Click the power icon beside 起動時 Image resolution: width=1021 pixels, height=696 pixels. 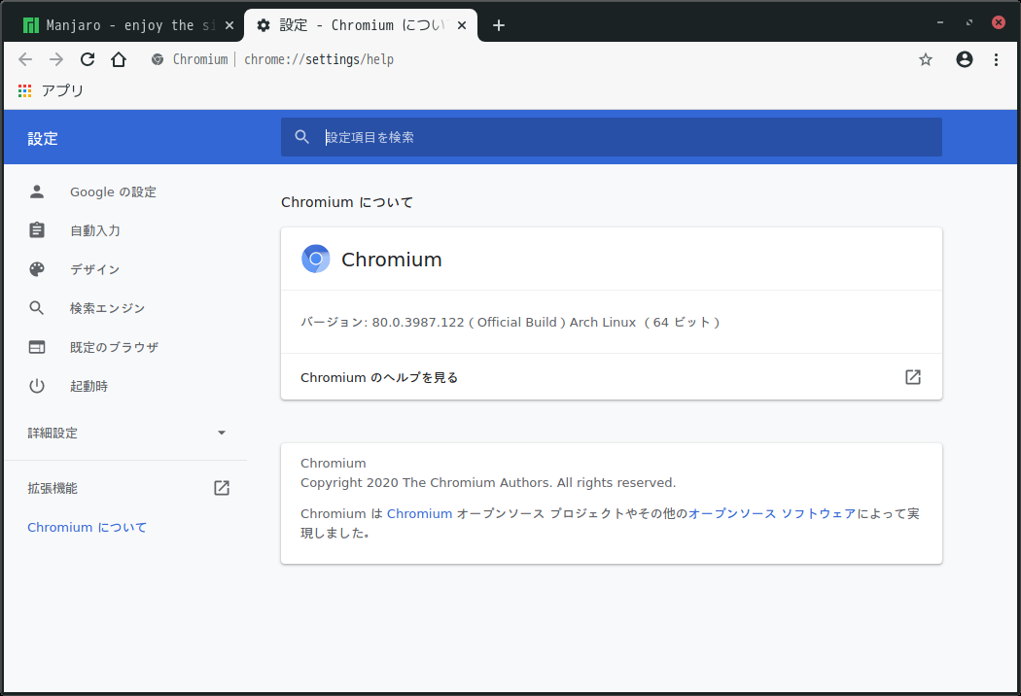click(37, 386)
